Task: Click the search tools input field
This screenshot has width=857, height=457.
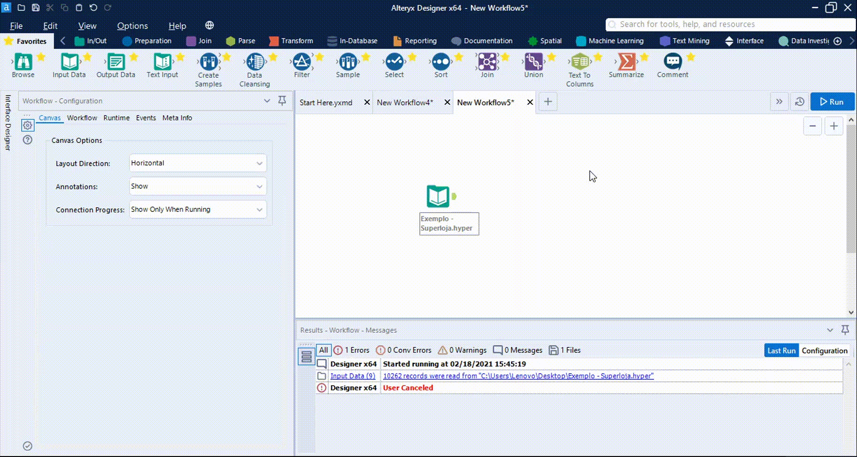Action: click(730, 24)
